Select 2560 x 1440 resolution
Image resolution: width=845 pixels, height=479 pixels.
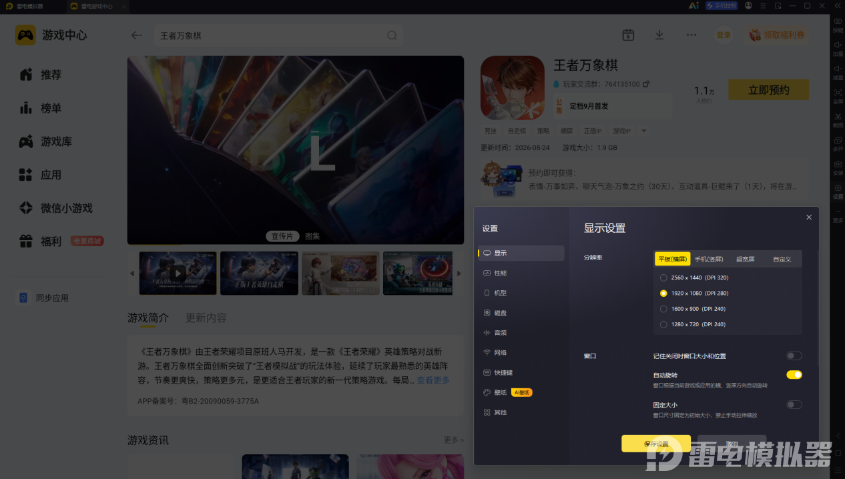coord(663,278)
